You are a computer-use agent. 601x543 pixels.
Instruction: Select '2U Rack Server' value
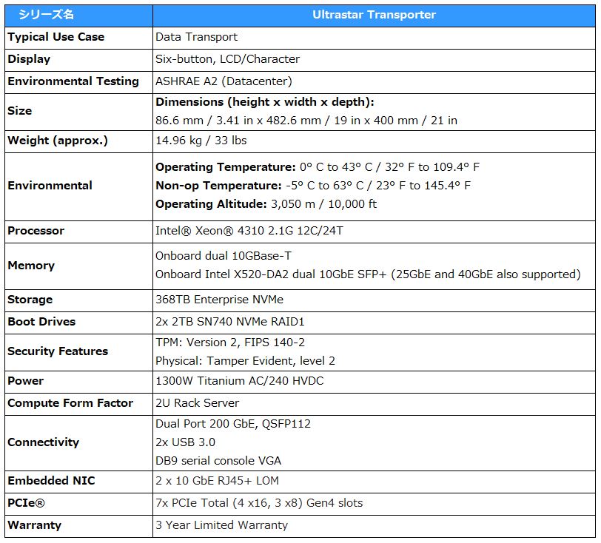point(197,403)
